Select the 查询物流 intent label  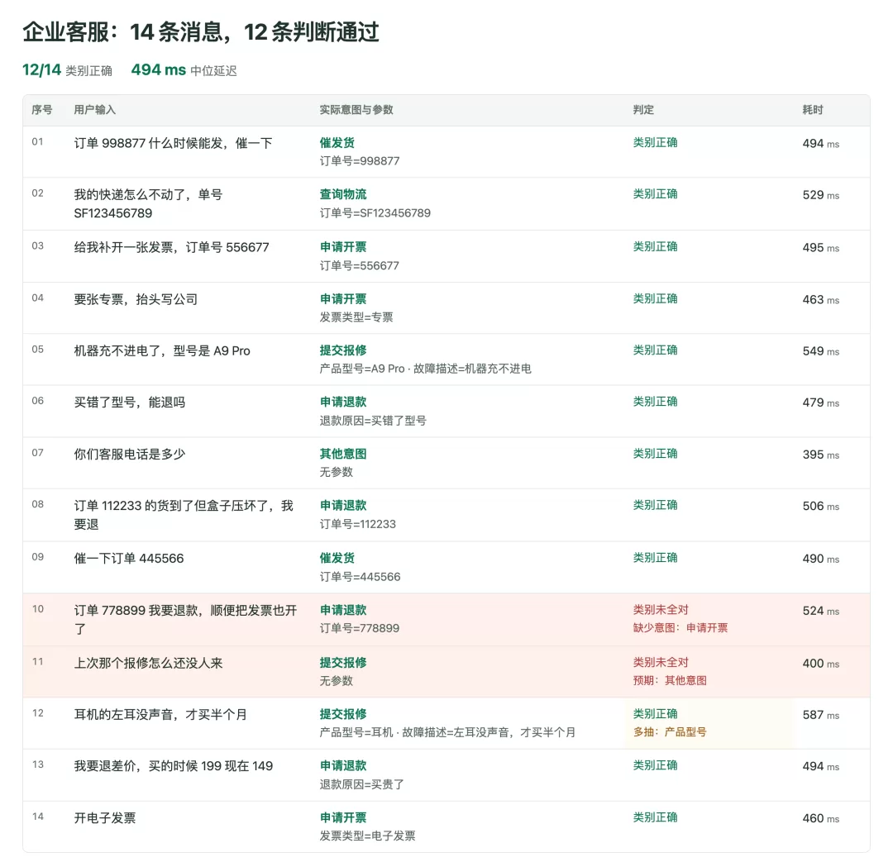click(x=343, y=194)
